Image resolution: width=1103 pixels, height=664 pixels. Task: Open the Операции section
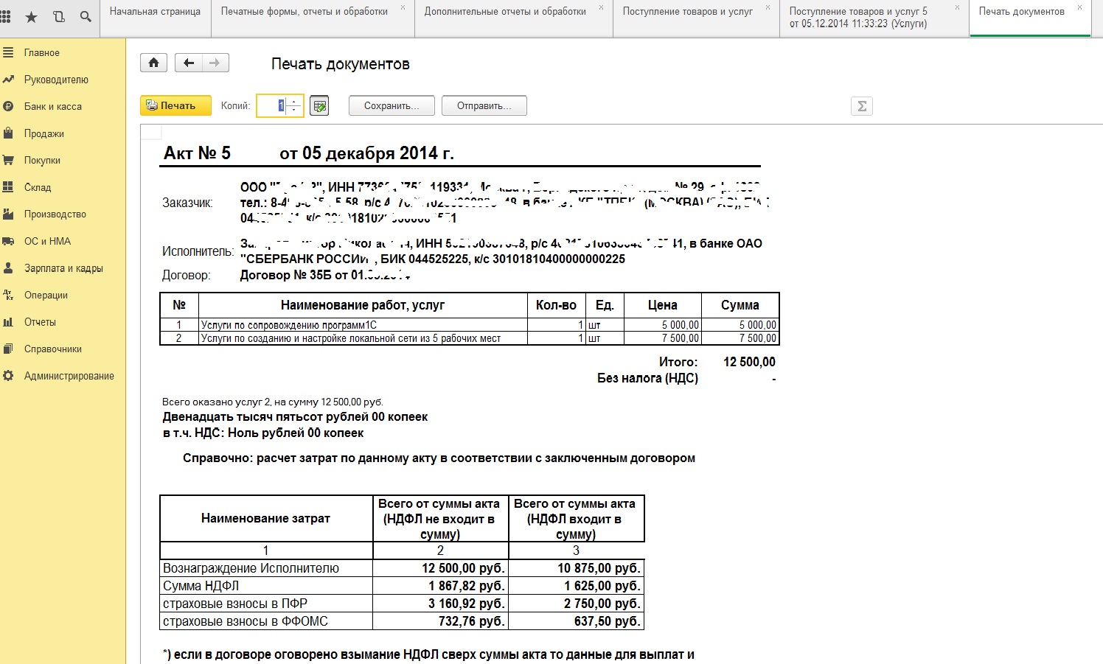(46, 296)
